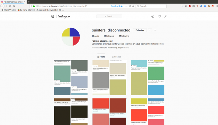
Task: Click the red T extension icon
Action: pos(197,6)
